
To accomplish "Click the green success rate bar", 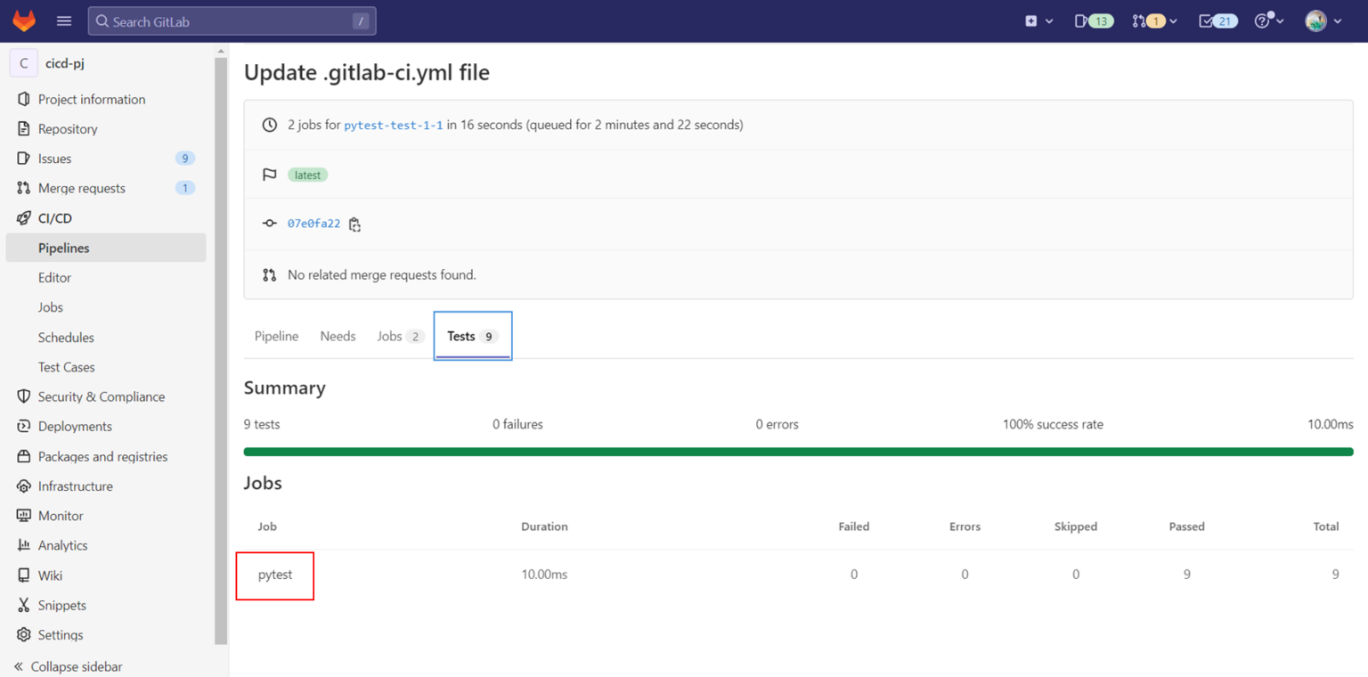I will click(799, 452).
